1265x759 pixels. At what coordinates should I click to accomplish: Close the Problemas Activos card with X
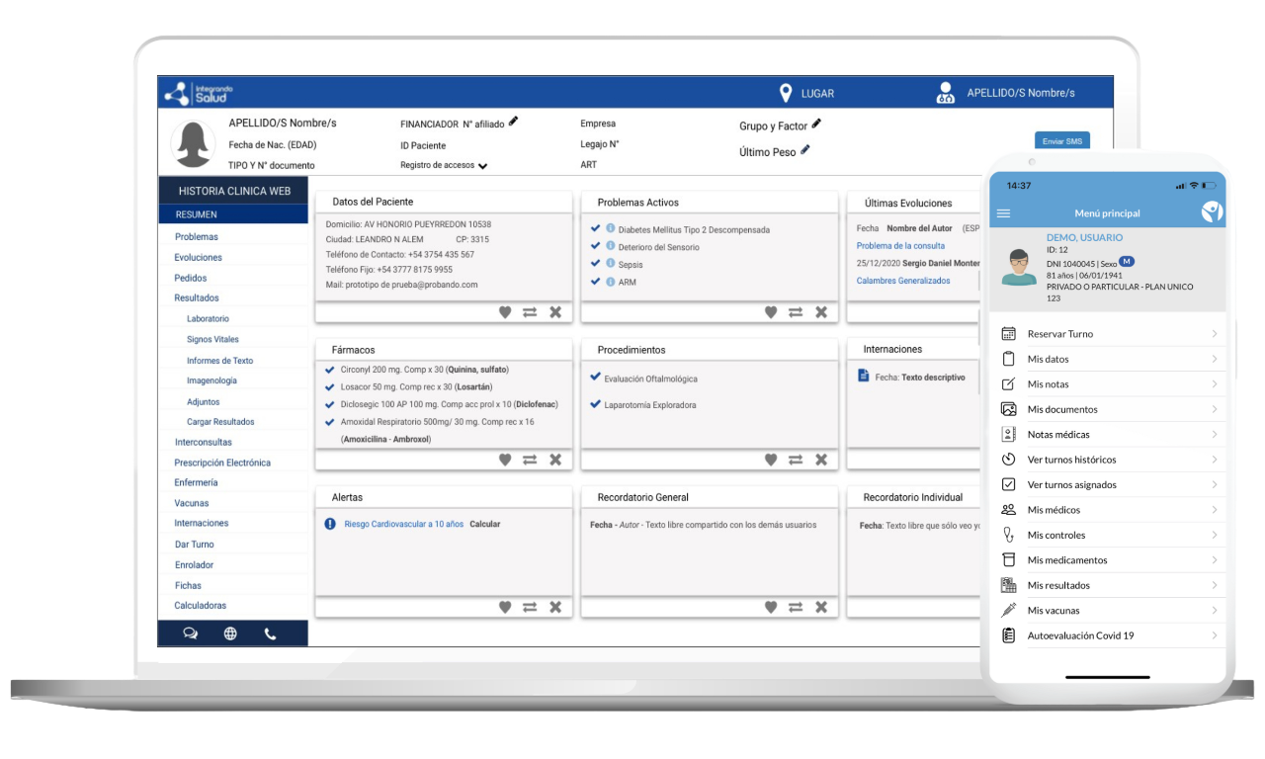tap(820, 312)
